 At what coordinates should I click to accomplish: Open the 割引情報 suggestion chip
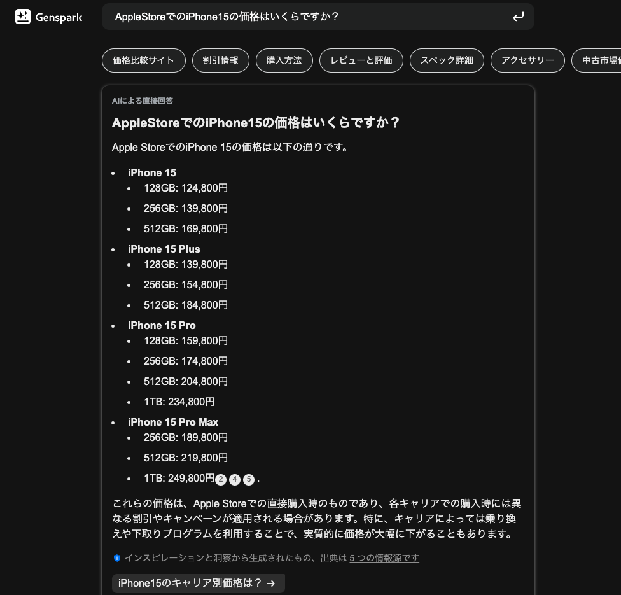coord(221,60)
